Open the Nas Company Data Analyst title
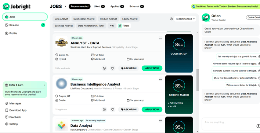260x133 pixels. click(81, 126)
